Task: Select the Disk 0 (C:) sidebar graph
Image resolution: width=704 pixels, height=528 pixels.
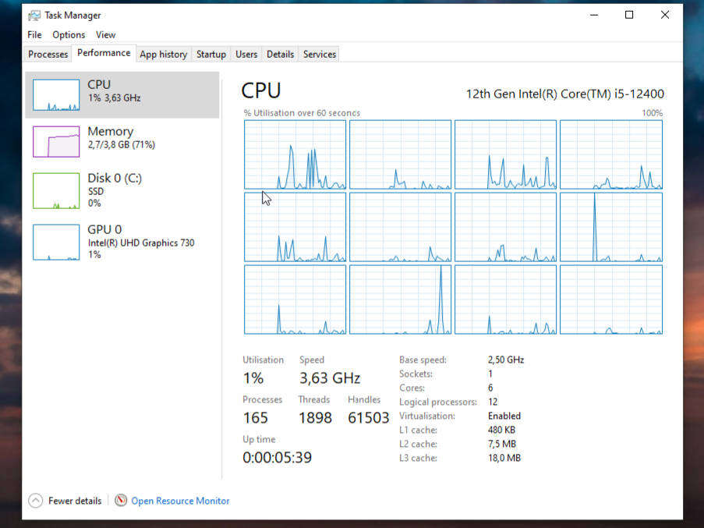Action: [x=55, y=190]
